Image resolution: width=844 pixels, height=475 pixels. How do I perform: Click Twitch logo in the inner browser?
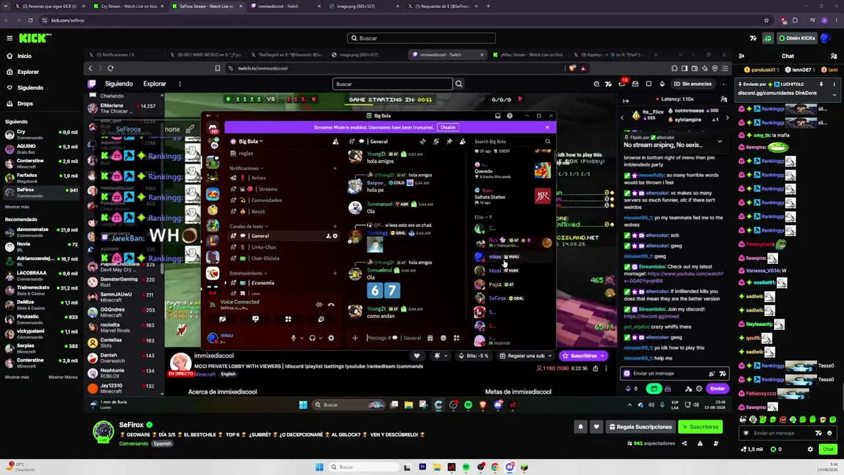coord(92,84)
